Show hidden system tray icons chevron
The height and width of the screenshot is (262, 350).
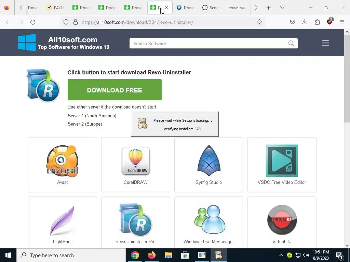coord(281,255)
